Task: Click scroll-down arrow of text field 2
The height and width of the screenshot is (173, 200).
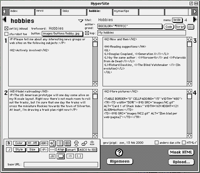Action: pyautogui.click(x=95, y=136)
